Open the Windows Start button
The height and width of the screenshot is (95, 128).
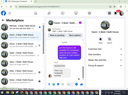coord(2,92)
